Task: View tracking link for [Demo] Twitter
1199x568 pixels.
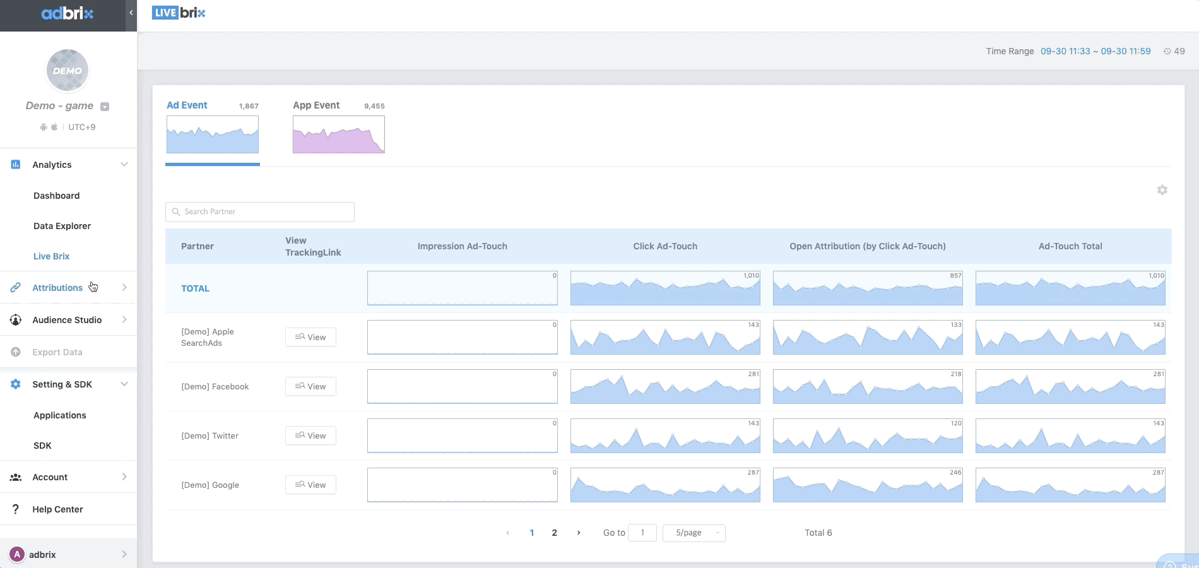Action: [x=310, y=435]
